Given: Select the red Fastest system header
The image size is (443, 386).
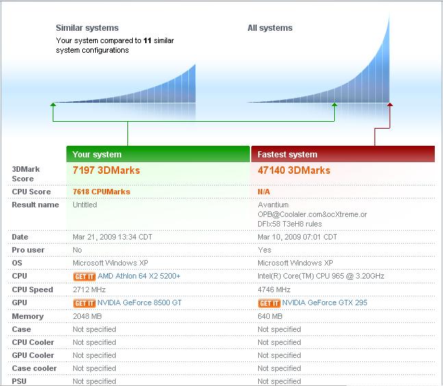Looking at the screenshot, I should (x=343, y=154).
